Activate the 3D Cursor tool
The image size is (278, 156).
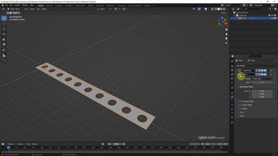click(4, 23)
